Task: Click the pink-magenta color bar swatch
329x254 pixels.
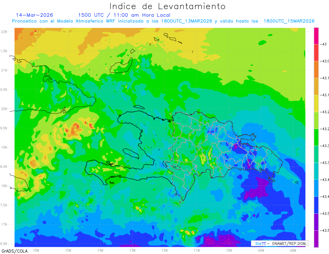Action: (x=316, y=36)
